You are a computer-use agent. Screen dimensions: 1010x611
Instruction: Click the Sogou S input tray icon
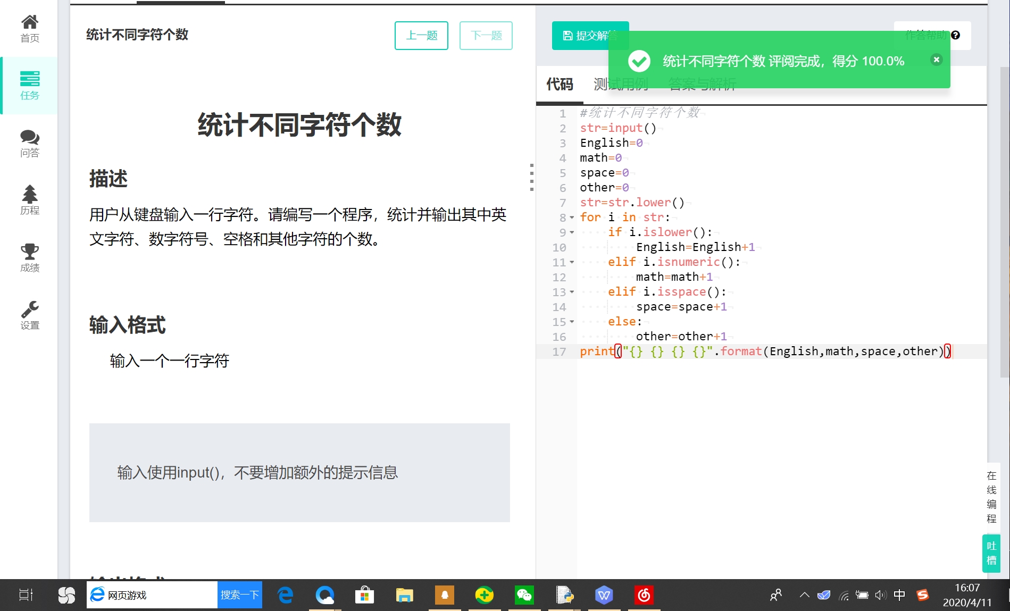coord(923,595)
